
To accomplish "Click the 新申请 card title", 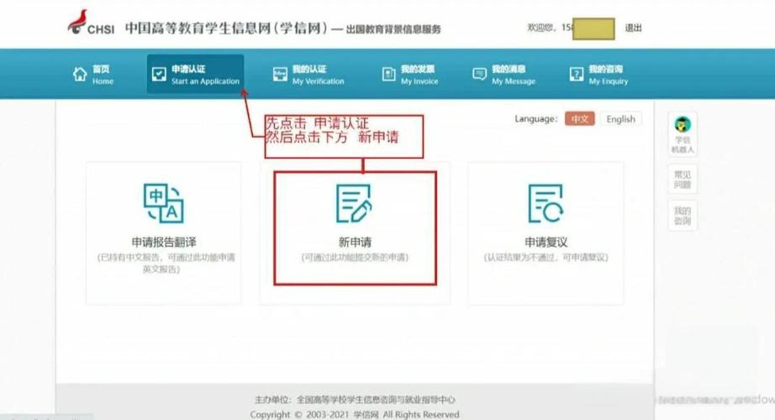I will (x=355, y=242).
